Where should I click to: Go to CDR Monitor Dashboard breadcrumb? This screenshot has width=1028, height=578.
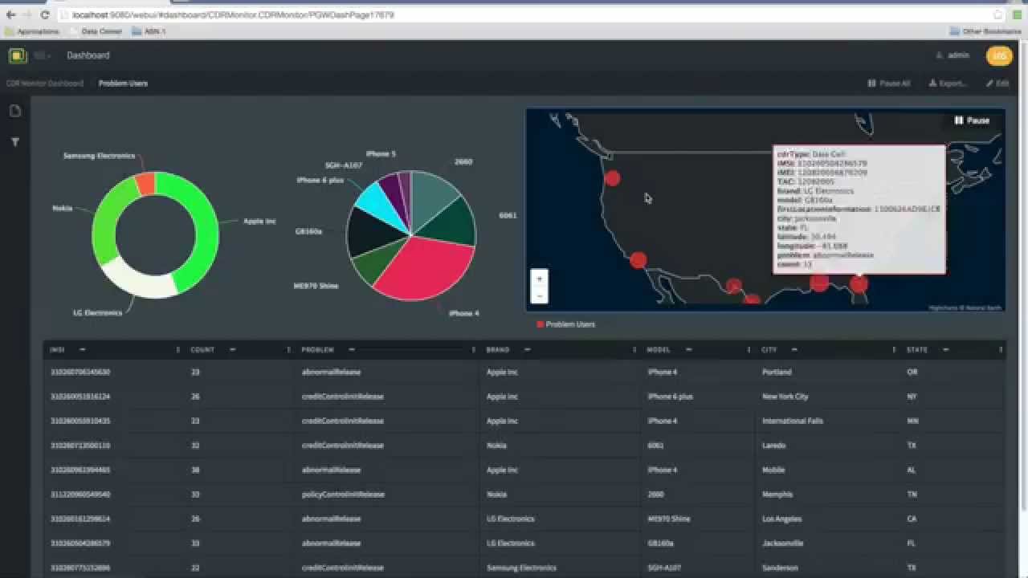[x=44, y=83]
